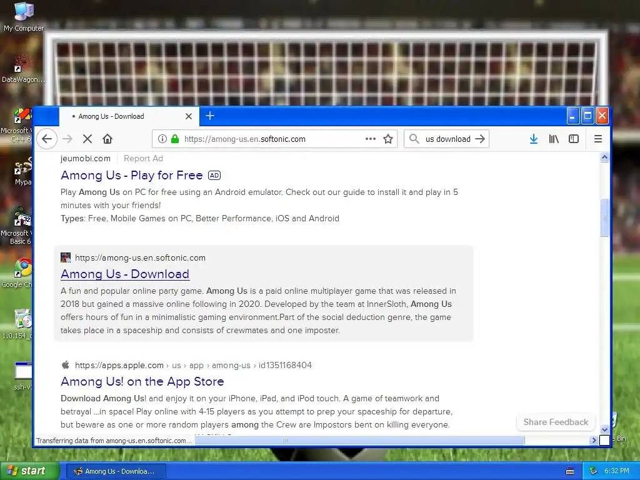Click the green padlock security icon

pos(175,139)
